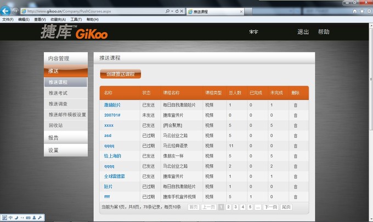This screenshot has height=222, width=373.
Task: Delete the xxxx push course
Action: tap(296, 125)
